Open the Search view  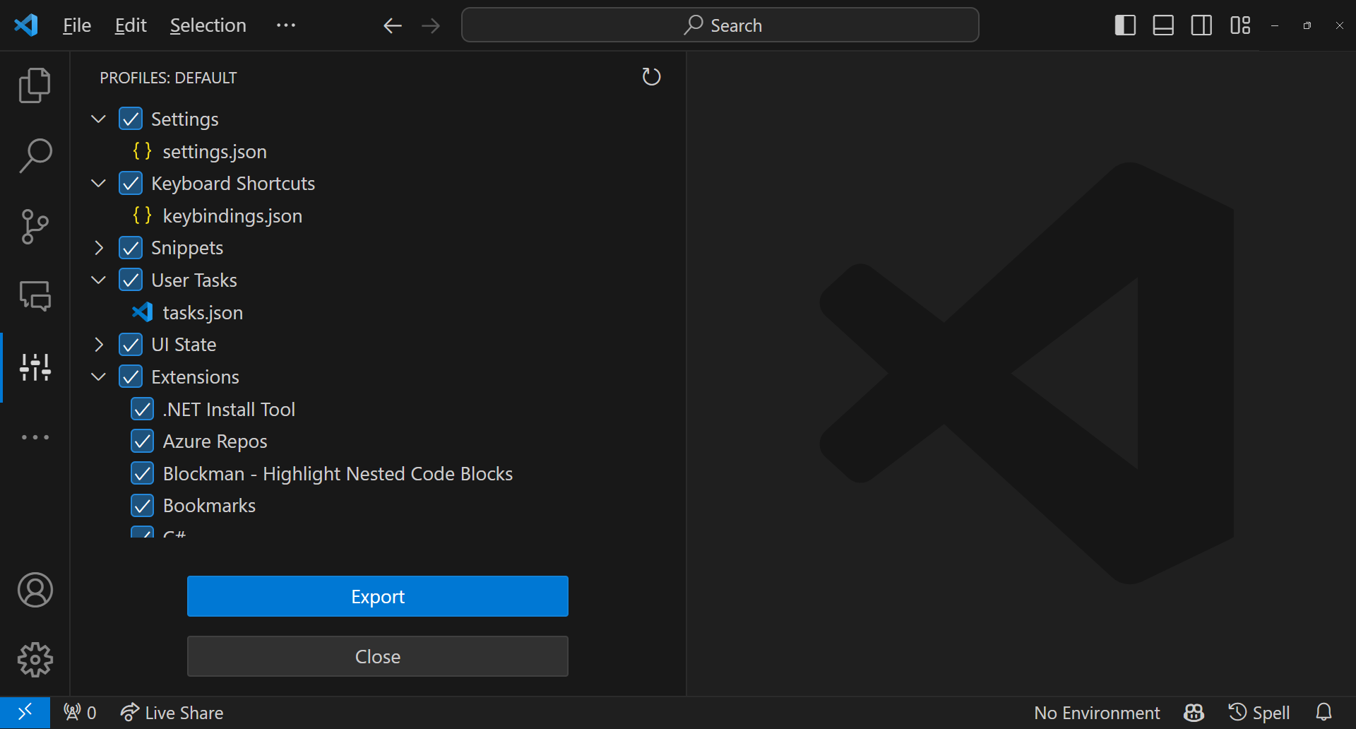35,155
